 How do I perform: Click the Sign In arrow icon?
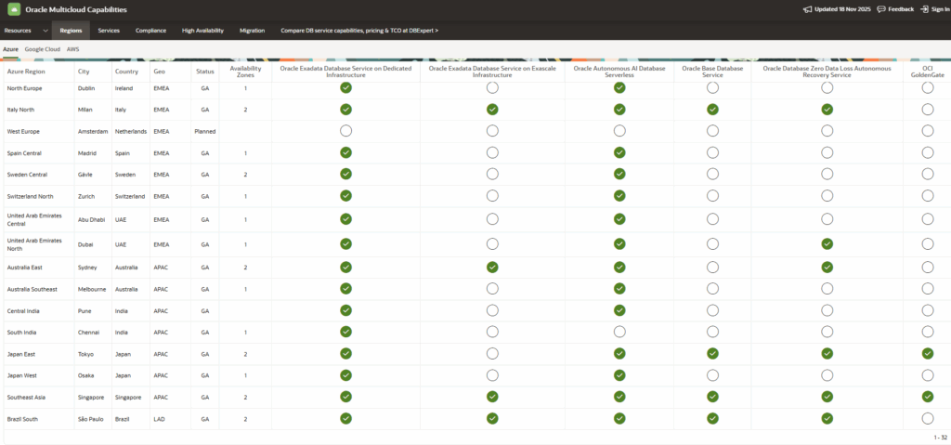tap(924, 9)
